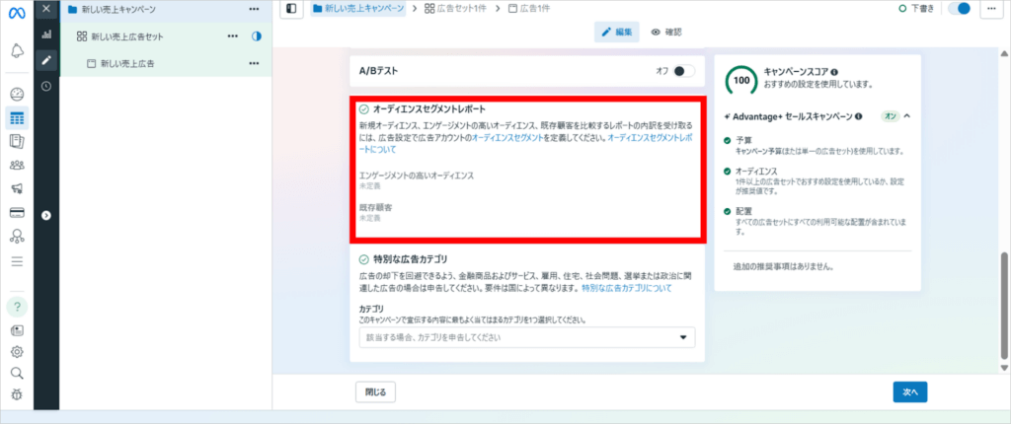
Task: Open the top-right more options button
Action: pyautogui.click(x=991, y=9)
